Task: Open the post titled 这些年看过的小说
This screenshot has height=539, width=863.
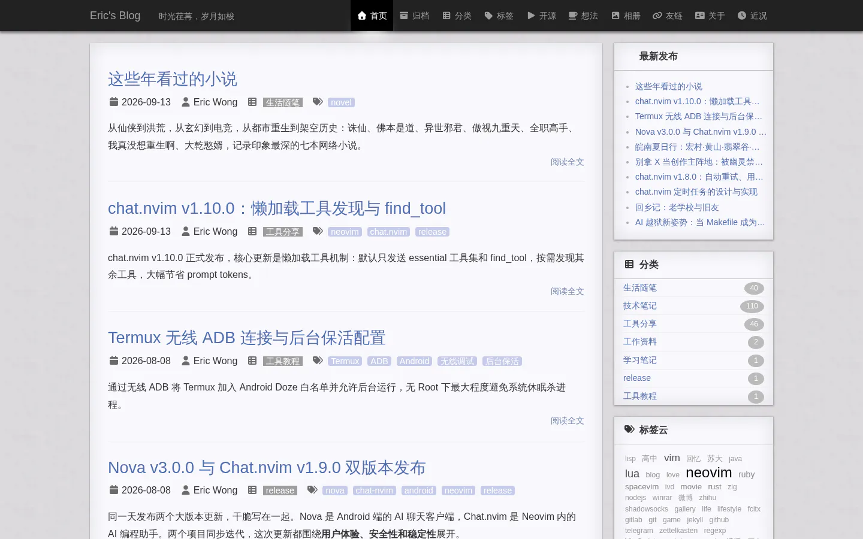Action: pyautogui.click(x=173, y=79)
